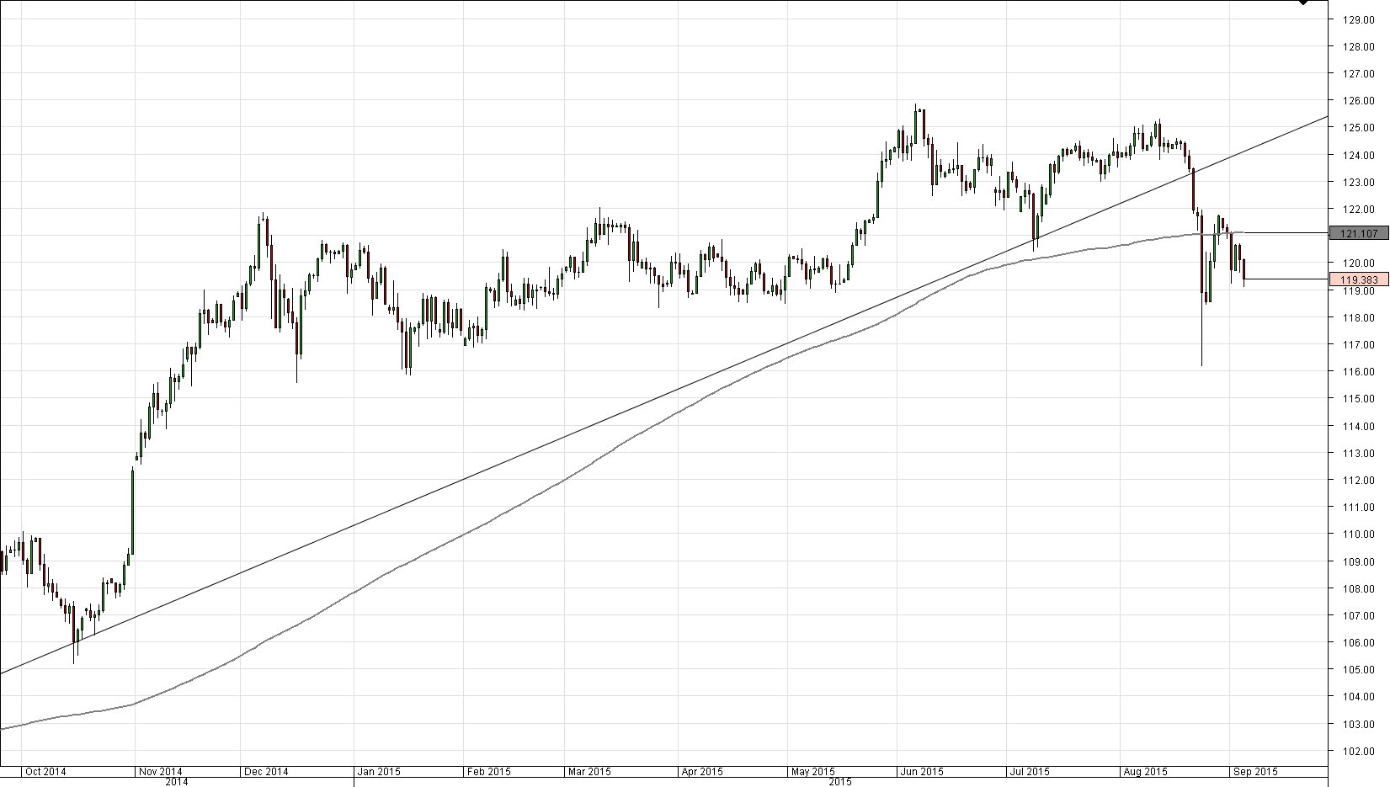Click the Oct 2014 date label
Screen dimensions: 1390x787
click(x=45, y=771)
